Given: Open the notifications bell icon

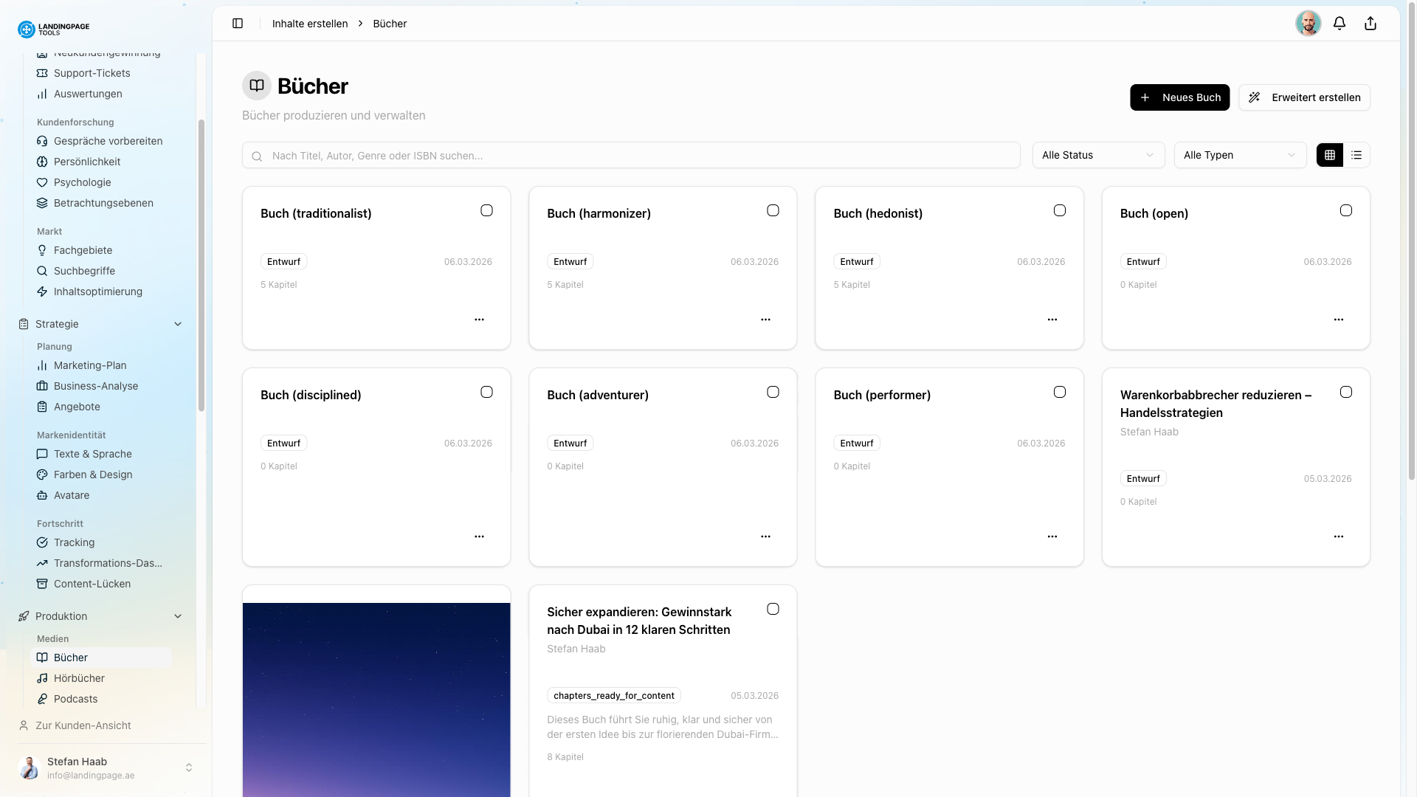Looking at the screenshot, I should [x=1340, y=23].
